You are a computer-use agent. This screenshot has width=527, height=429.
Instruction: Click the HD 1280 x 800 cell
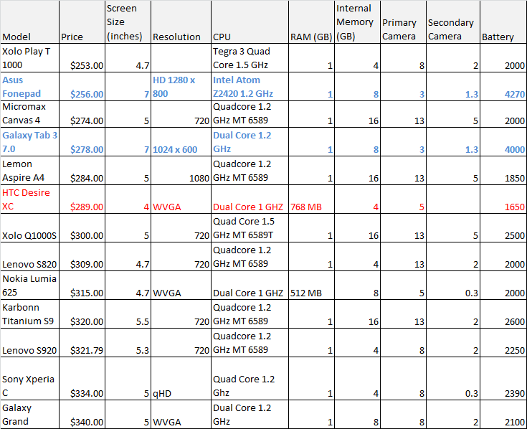click(181, 87)
